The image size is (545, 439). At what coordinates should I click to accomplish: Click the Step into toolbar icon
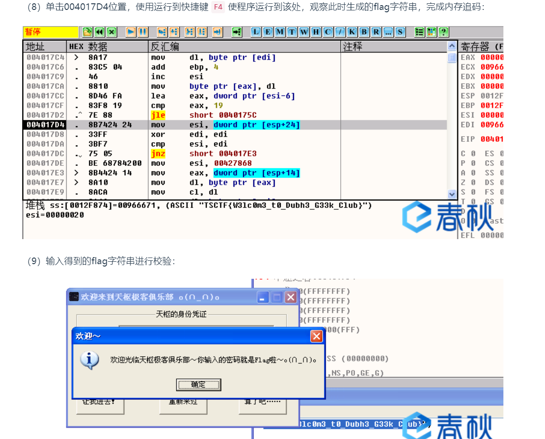pos(162,32)
